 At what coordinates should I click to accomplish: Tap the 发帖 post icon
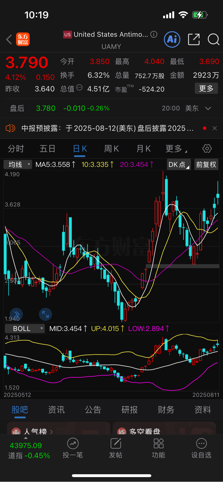(x=116, y=443)
